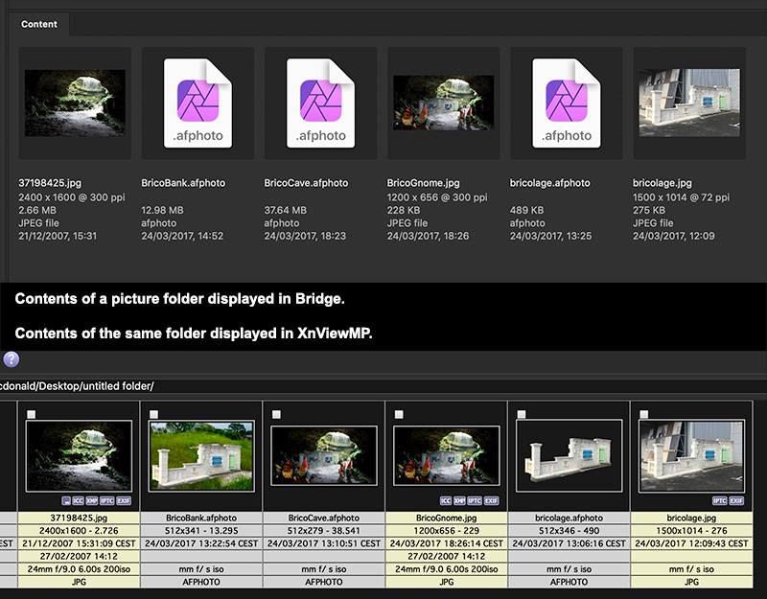The height and width of the screenshot is (599, 767).
Task: Click the '512x341 - 13.295' cell
Action: [x=201, y=531]
